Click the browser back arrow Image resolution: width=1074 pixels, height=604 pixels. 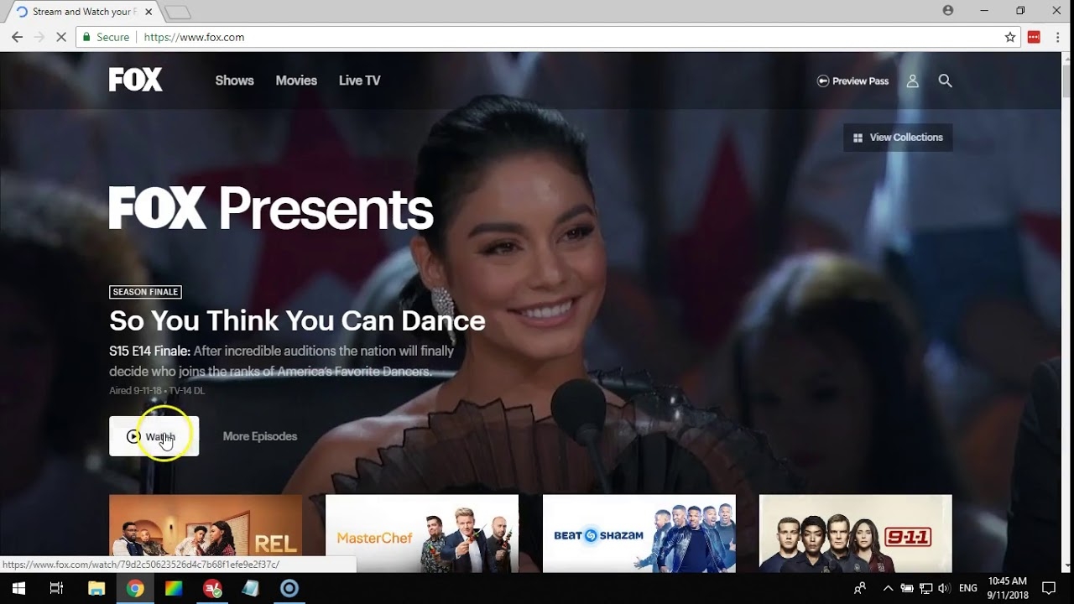[17, 37]
